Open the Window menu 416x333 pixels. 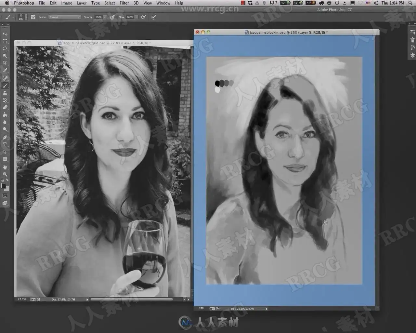[163, 3]
